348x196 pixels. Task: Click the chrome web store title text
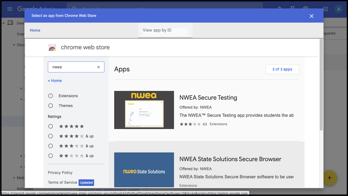click(85, 47)
